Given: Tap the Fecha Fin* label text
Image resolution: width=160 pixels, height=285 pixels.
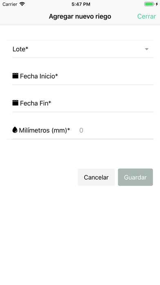Looking at the screenshot, I should pyautogui.click(x=36, y=103).
